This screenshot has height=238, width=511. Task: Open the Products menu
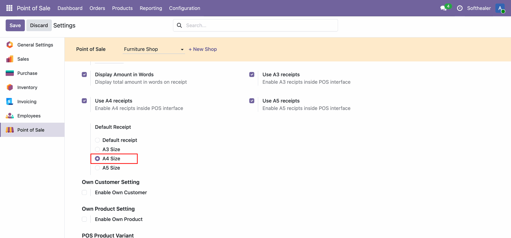click(122, 8)
